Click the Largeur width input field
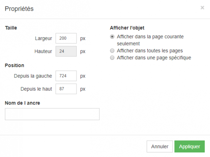This screenshot has height=157, width=210. click(66, 38)
